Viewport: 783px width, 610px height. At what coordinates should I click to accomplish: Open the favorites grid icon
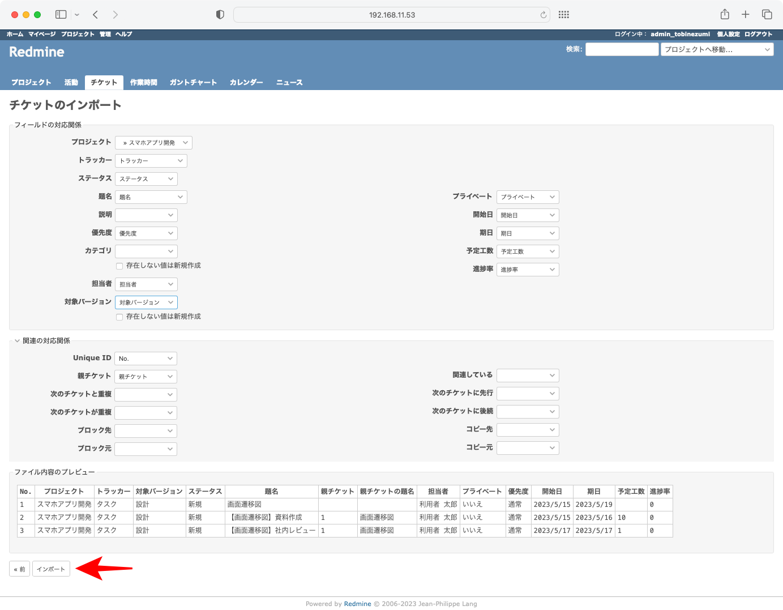(x=563, y=14)
